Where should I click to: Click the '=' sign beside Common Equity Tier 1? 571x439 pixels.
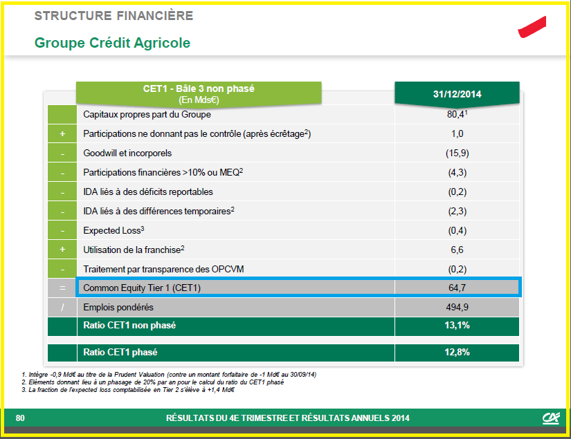pyautogui.click(x=62, y=288)
